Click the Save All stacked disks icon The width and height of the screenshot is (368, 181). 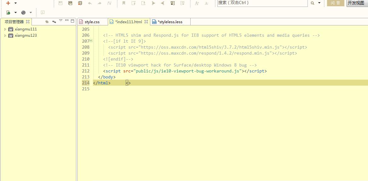[70, 3]
